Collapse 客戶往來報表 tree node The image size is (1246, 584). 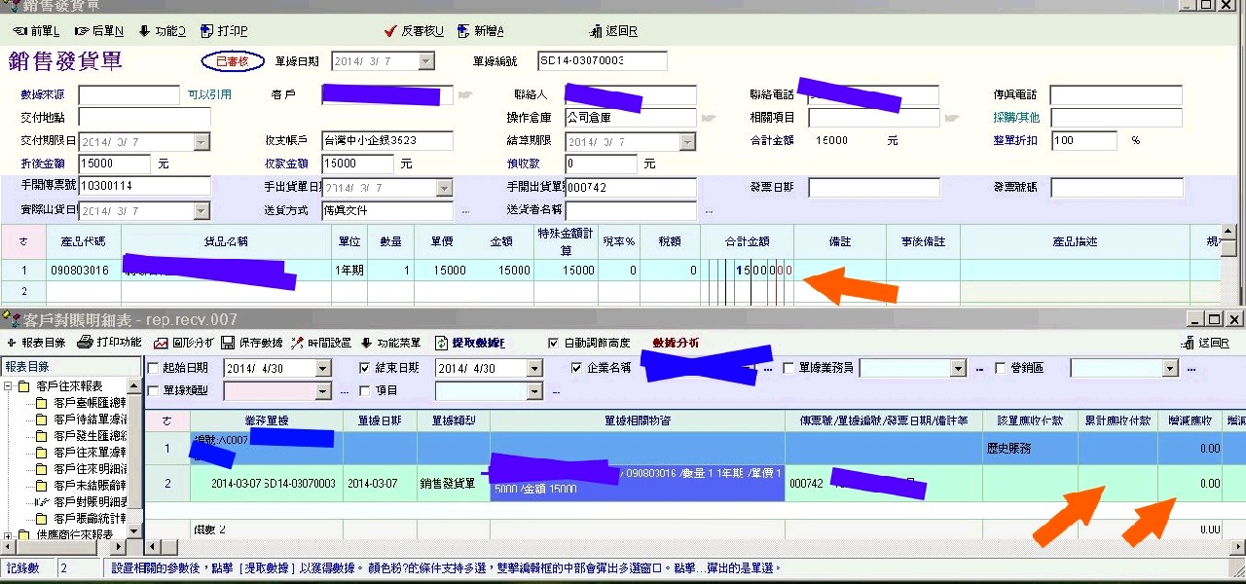click(x=9, y=386)
